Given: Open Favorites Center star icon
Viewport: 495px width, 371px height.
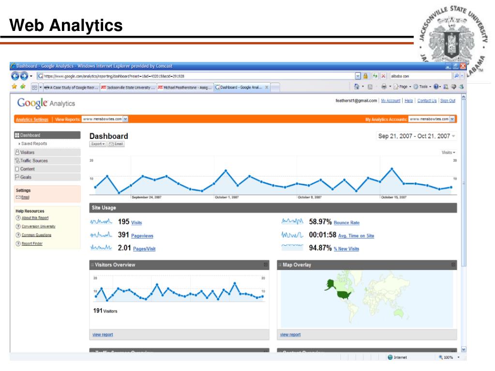Looking at the screenshot, I should (14, 87).
